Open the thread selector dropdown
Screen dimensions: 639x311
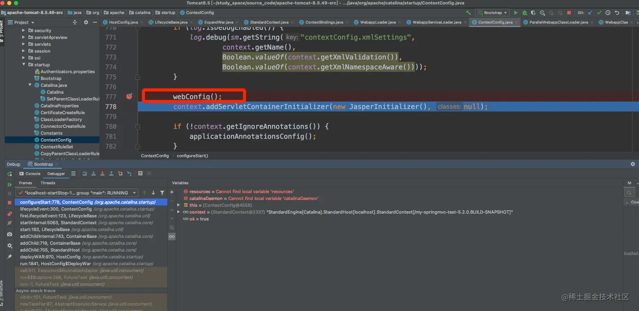coord(77,193)
